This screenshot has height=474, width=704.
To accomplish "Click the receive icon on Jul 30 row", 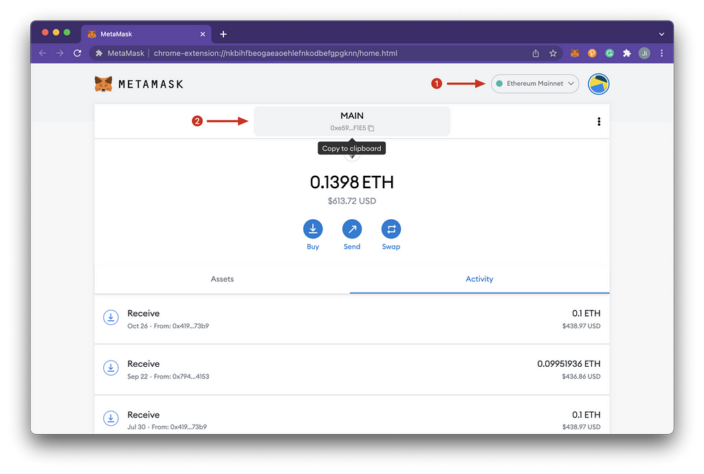I will 111,418.
